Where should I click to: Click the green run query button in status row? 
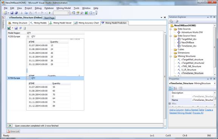coord(10,126)
